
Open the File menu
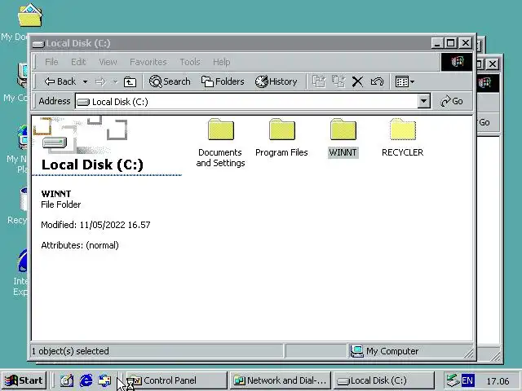(x=51, y=62)
